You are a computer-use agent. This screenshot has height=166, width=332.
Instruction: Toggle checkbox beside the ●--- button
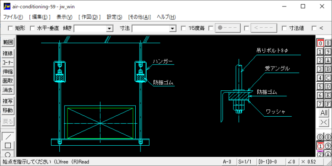[211, 28]
